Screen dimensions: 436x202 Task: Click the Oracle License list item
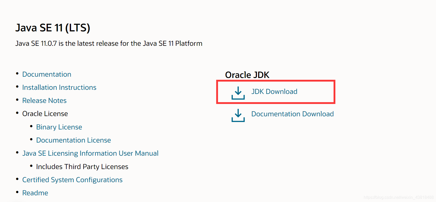click(45, 113)
